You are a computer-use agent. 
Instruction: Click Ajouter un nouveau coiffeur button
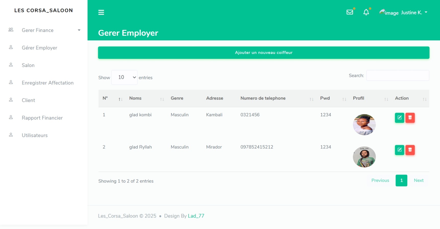click(x=263, y=53)
